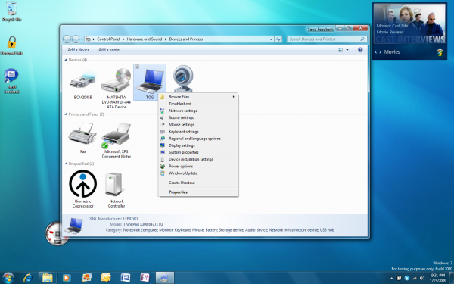Click Add a device button
The image size is (454, 284).
click(79, 50)
